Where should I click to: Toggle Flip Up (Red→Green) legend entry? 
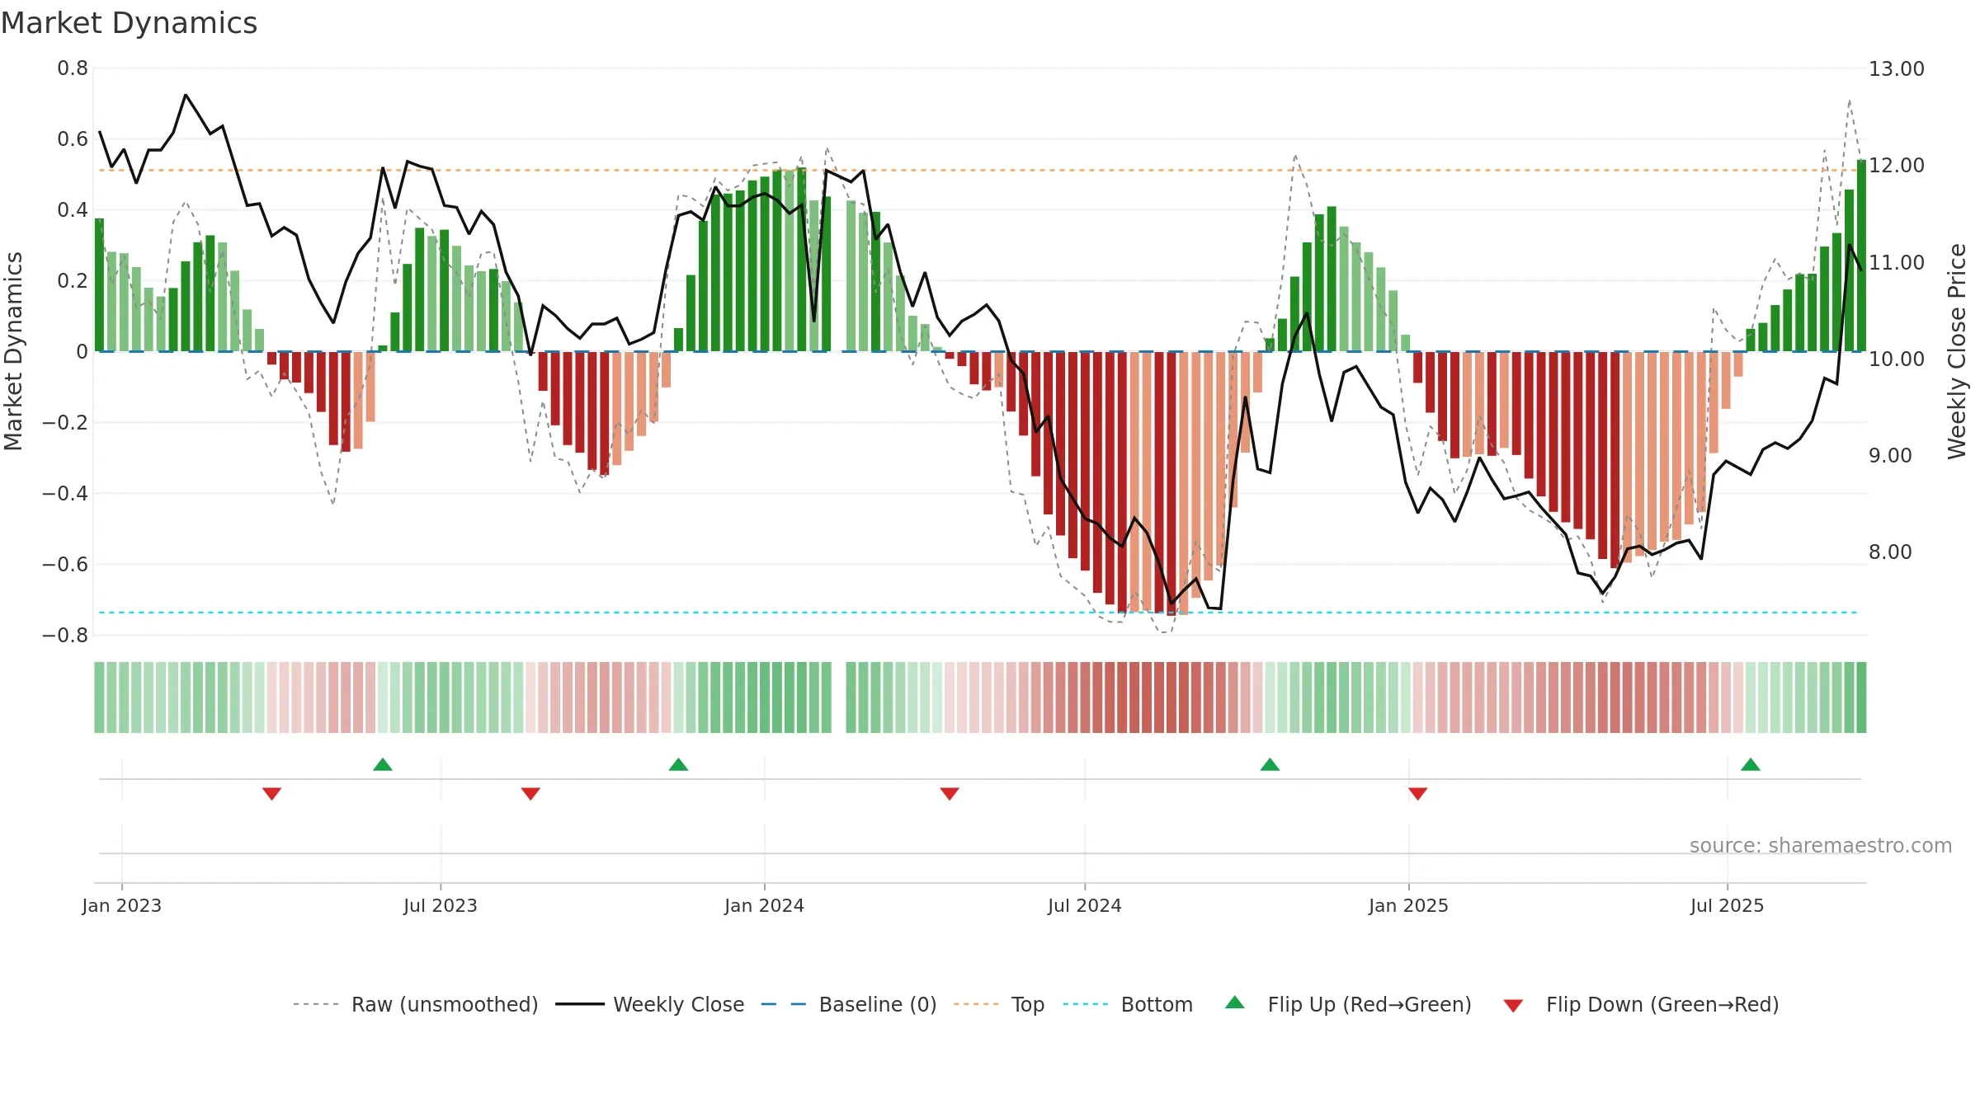tap(1348, 1004)
